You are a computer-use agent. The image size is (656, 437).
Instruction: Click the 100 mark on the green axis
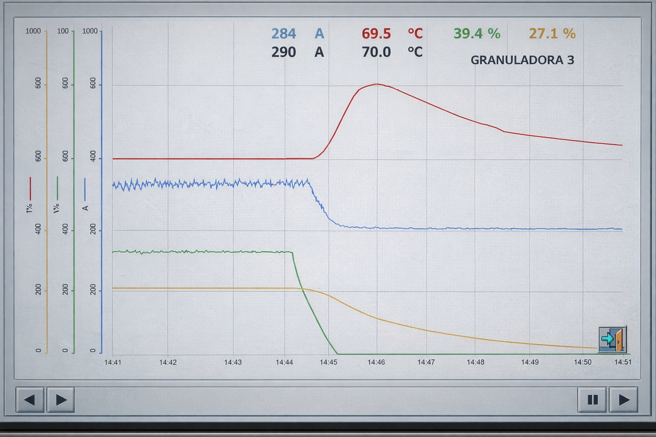pyautogui.click(x=63, y=31)
